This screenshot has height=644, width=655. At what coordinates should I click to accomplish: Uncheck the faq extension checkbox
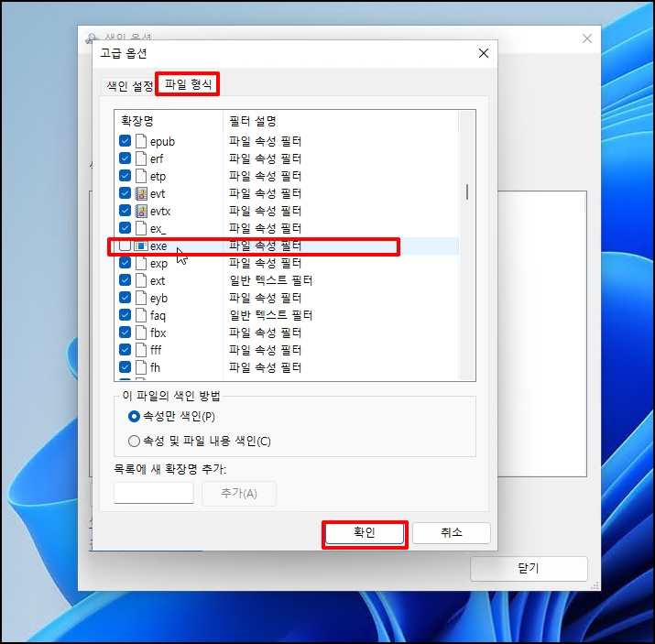(x=125, y=315)
